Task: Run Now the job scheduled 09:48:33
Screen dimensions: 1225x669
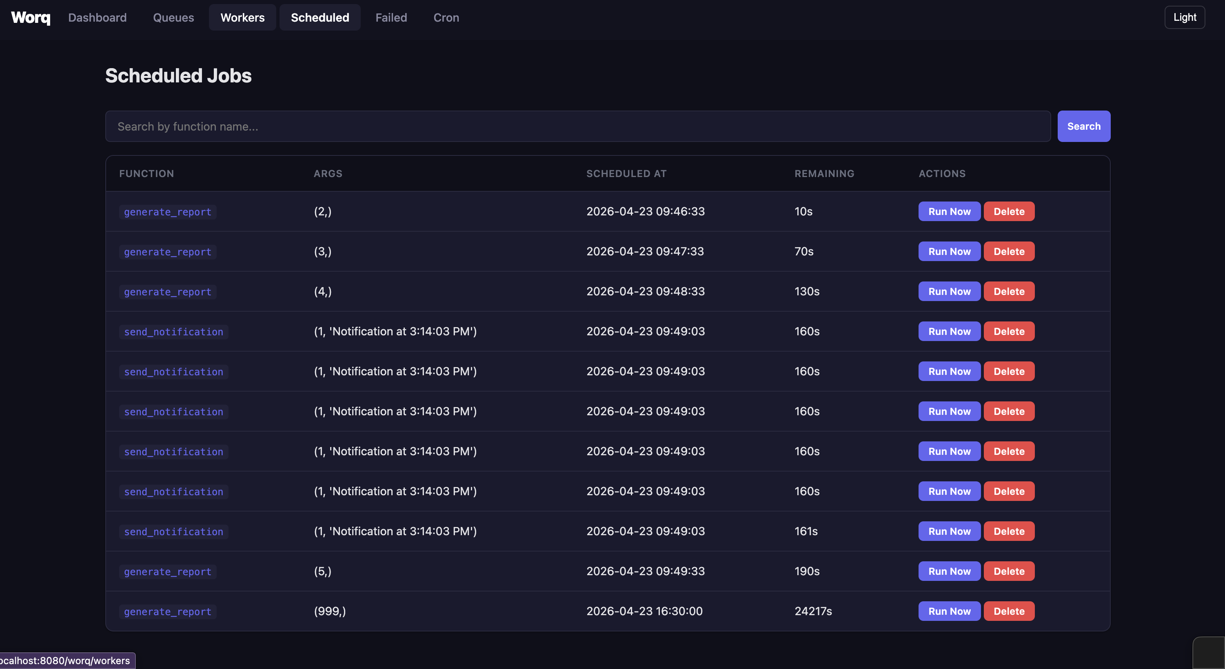Action: point(949,292)
